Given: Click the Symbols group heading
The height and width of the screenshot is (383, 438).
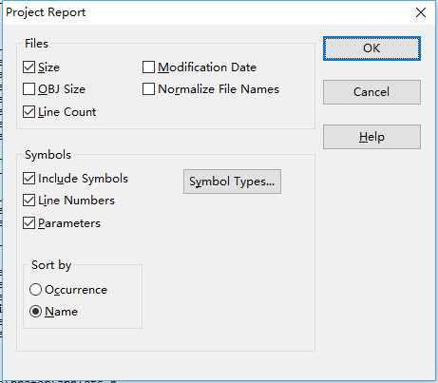Looking at the screenshot, I should (48, 155).
